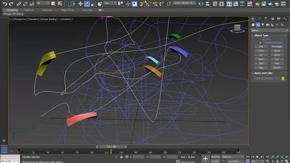Open the Freeform ribbon tab
The height and width of the screenshot is (163, 290).
point(29,10)
